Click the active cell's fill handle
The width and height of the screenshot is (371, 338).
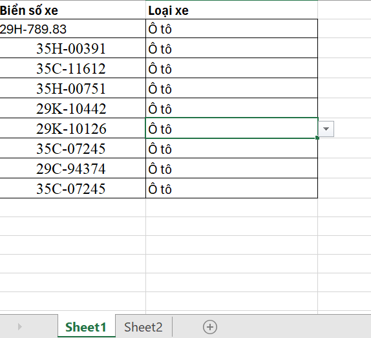pyautogui.click(x=317, y=138)
